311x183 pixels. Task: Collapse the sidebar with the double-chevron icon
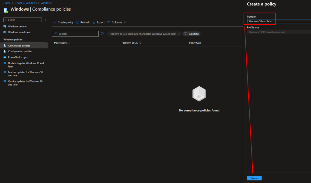tap(46, 20)
